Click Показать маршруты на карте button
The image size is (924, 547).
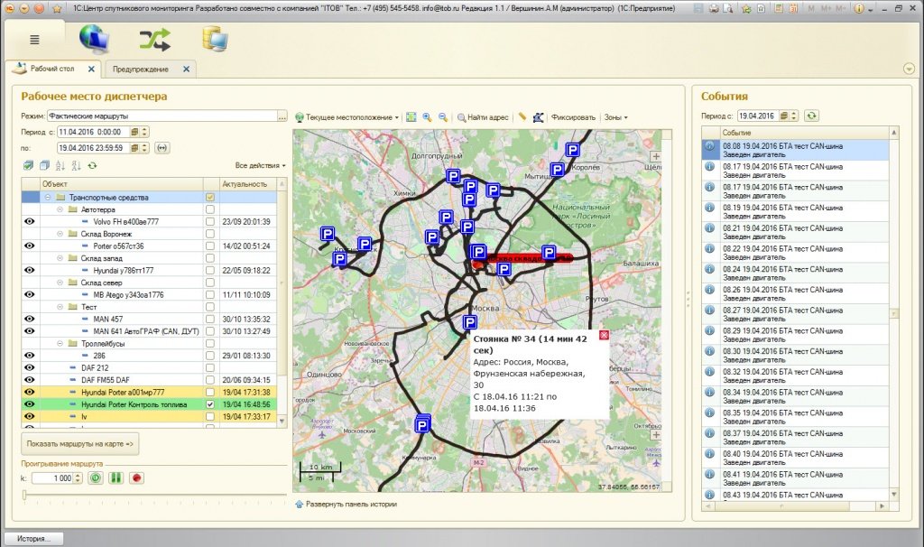[x=80, y=444]
